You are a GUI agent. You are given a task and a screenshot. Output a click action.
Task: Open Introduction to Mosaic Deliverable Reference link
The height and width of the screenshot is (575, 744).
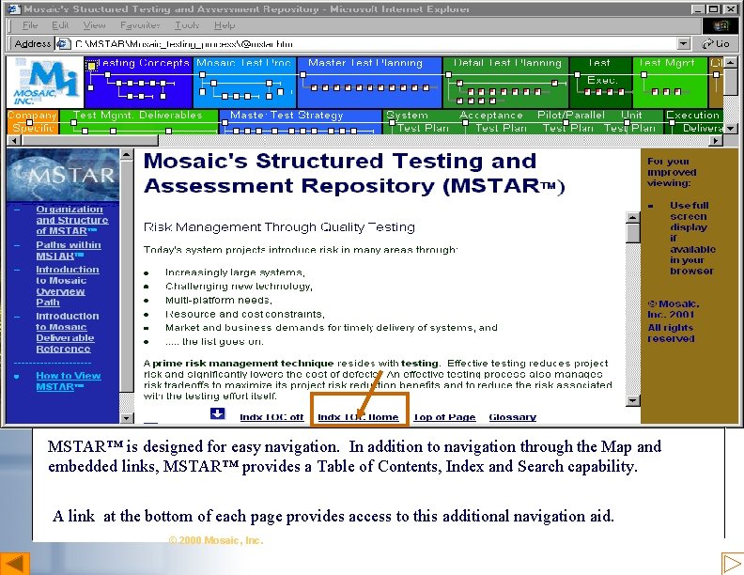[67, 332]
